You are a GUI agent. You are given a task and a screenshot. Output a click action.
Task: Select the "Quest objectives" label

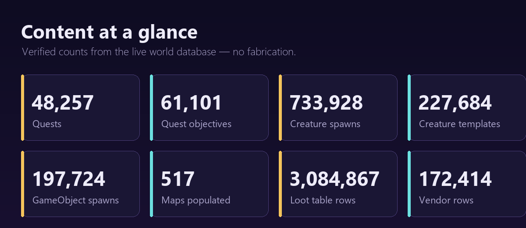click(196, 124)
